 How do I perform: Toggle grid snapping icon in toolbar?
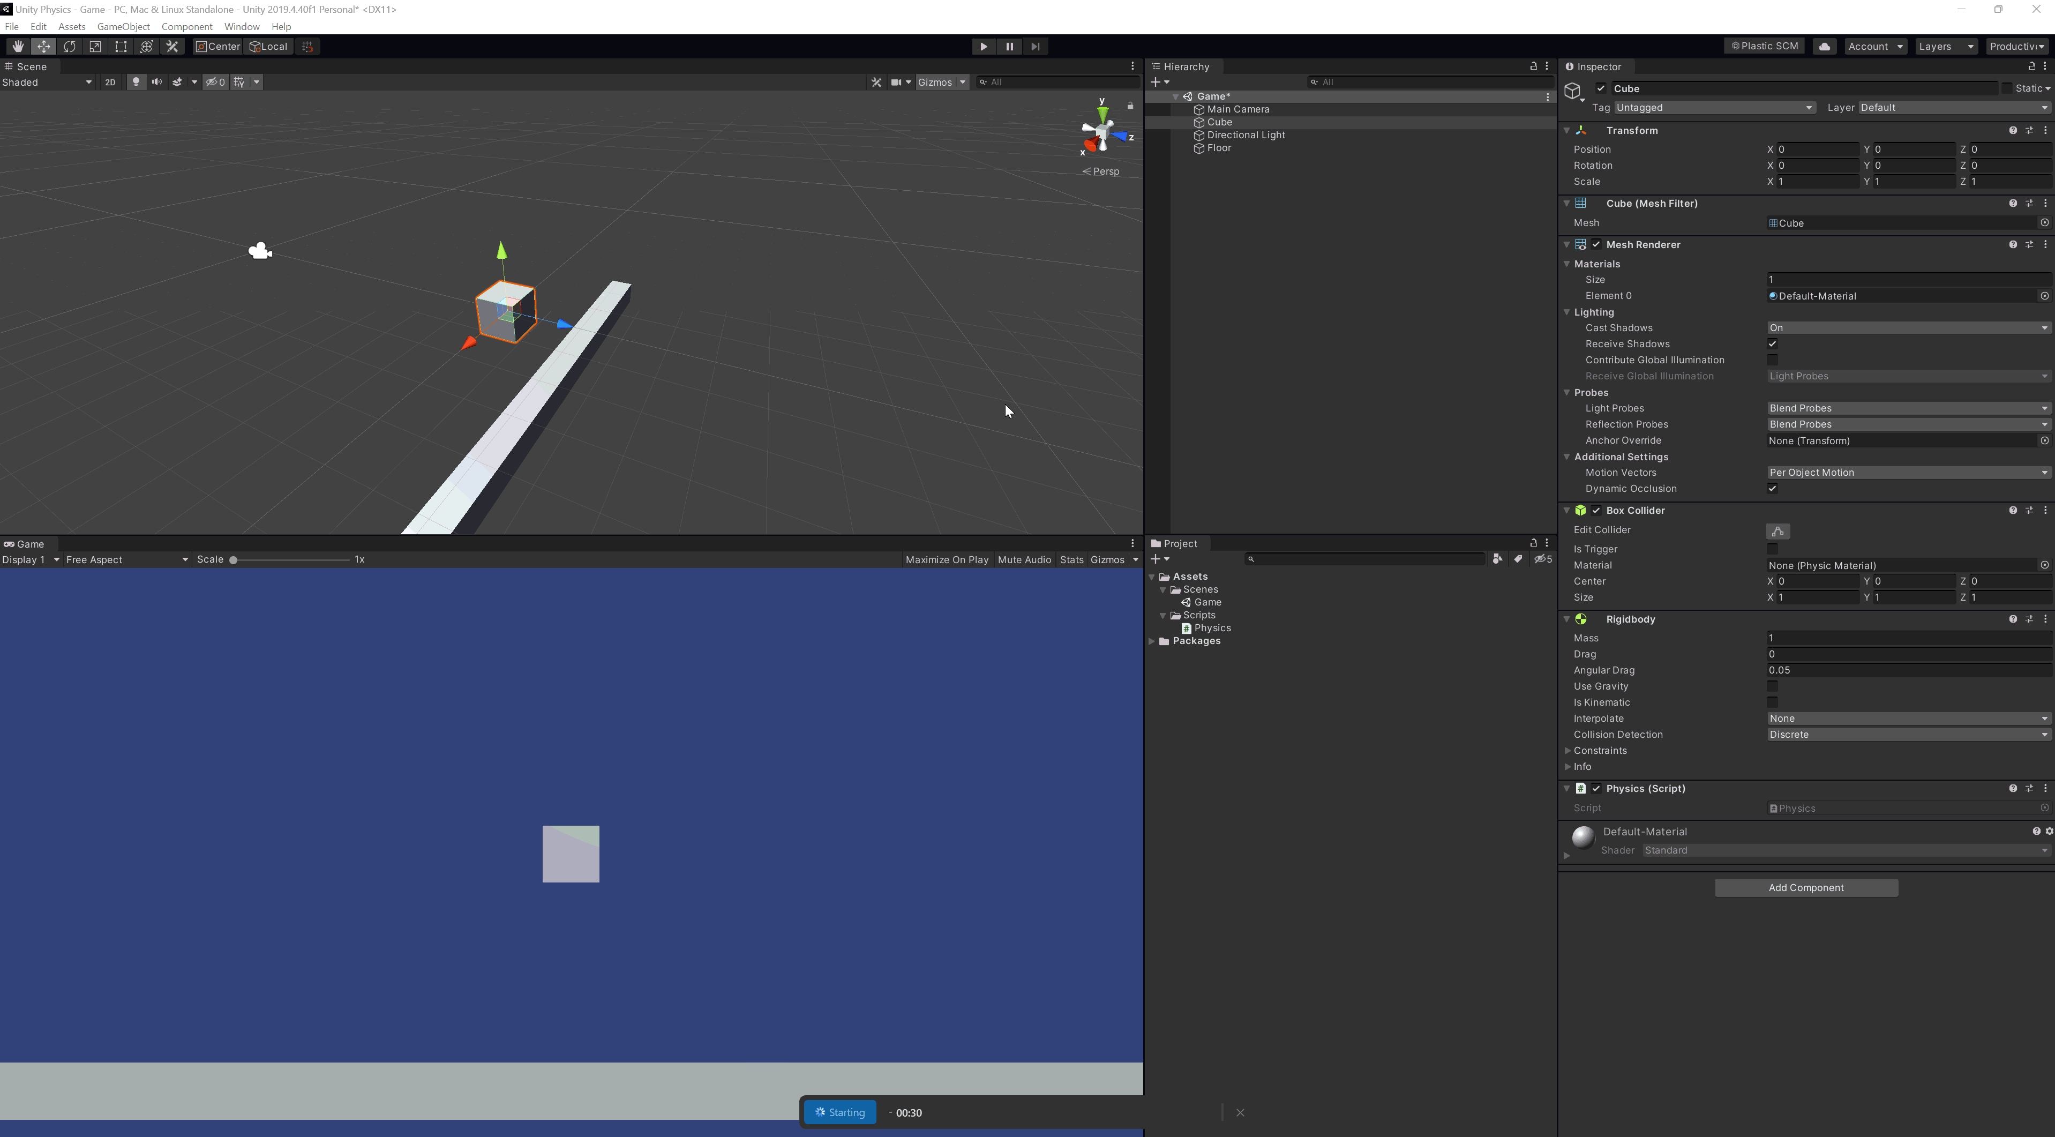[307, 46]
